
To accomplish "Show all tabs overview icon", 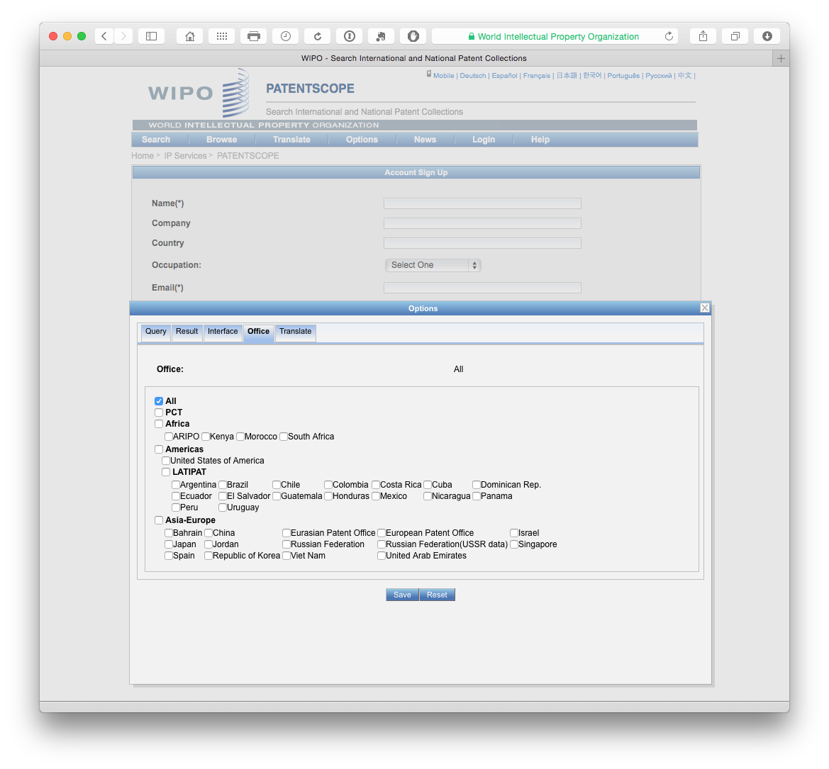I will click(735, 36).
